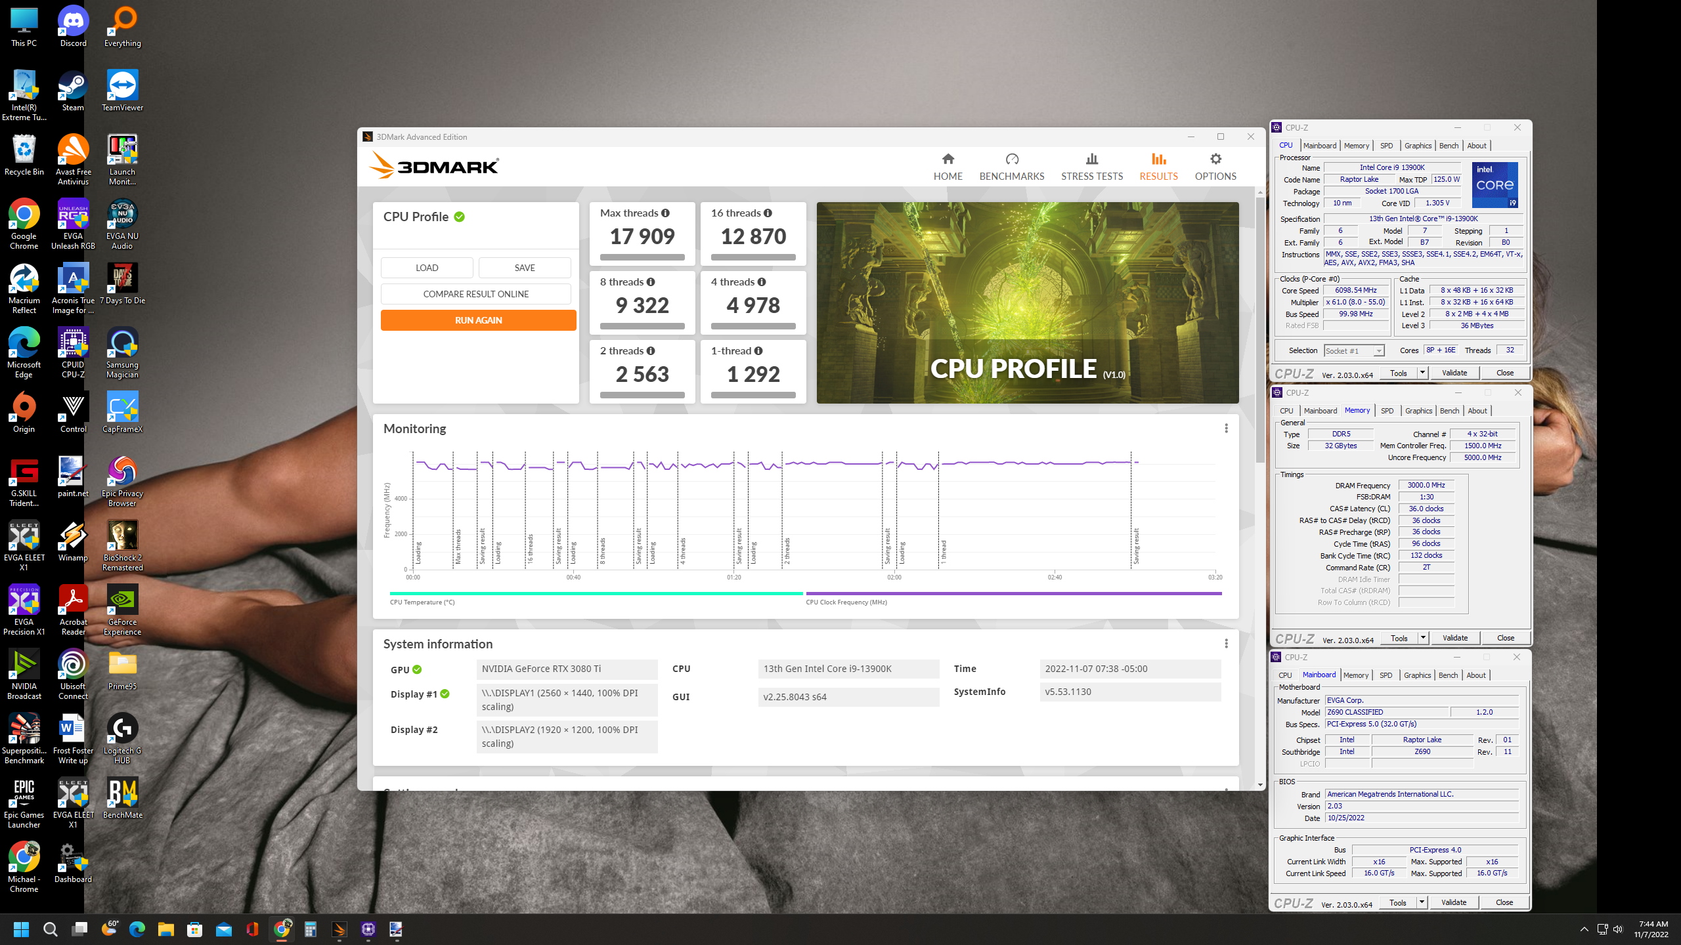Select SPD tab in top CPU-Z window
This screenshot has height=945, width=1681.
[1386, 146]
